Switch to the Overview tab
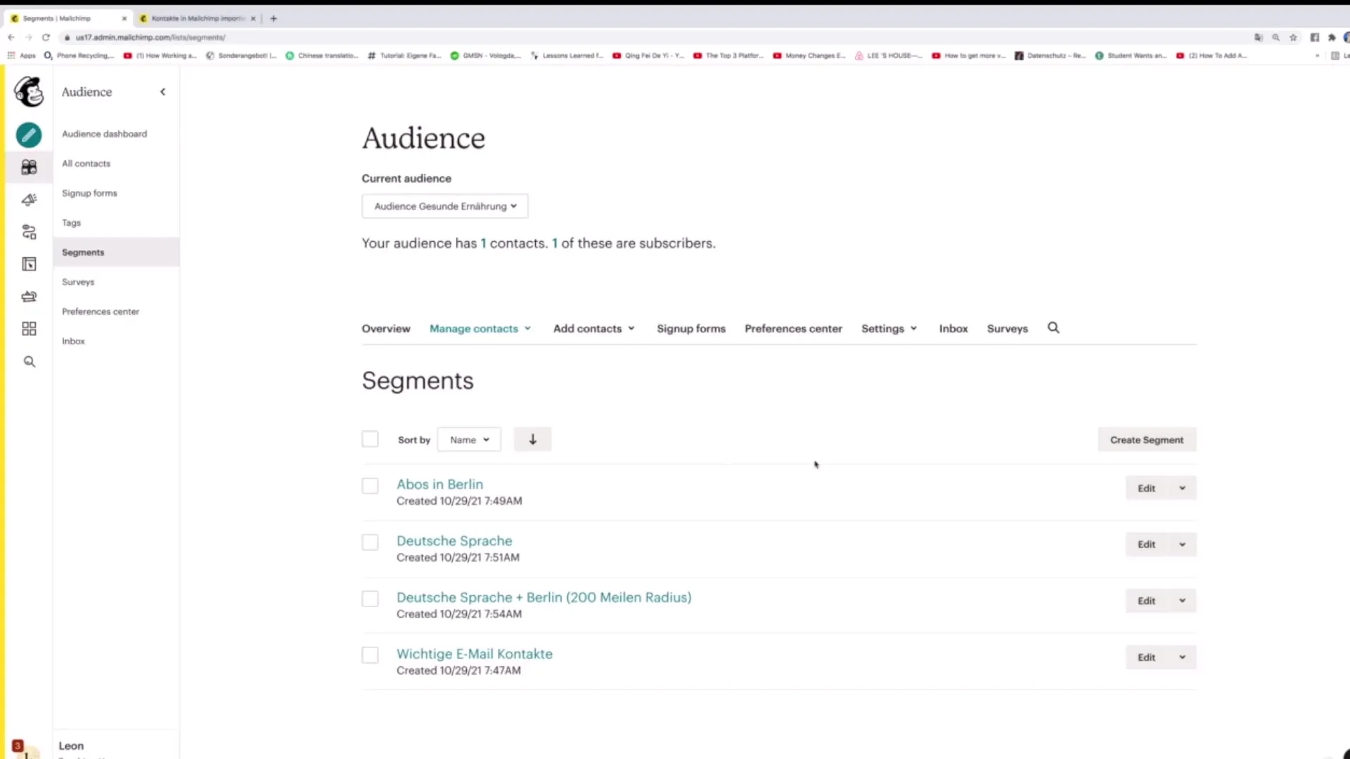The image size is (1350, 759). click(386, 328)
